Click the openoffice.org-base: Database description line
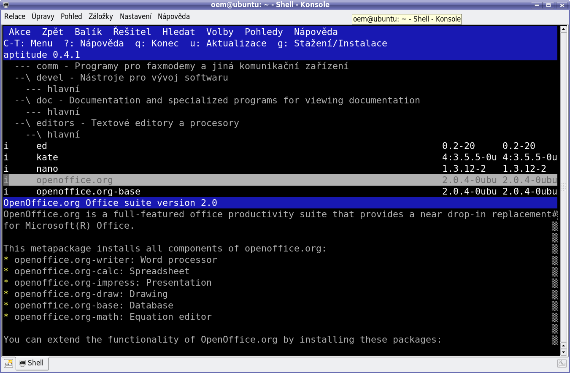This screenshot has height=373, width=570. click(x=89, y=305)
